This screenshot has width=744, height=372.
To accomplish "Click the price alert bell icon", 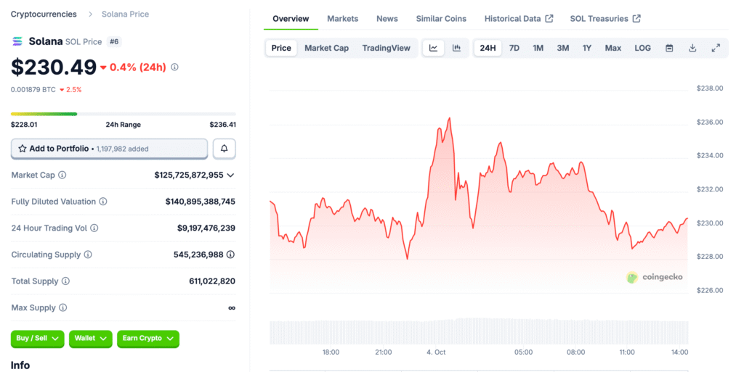I will point(224,149).
